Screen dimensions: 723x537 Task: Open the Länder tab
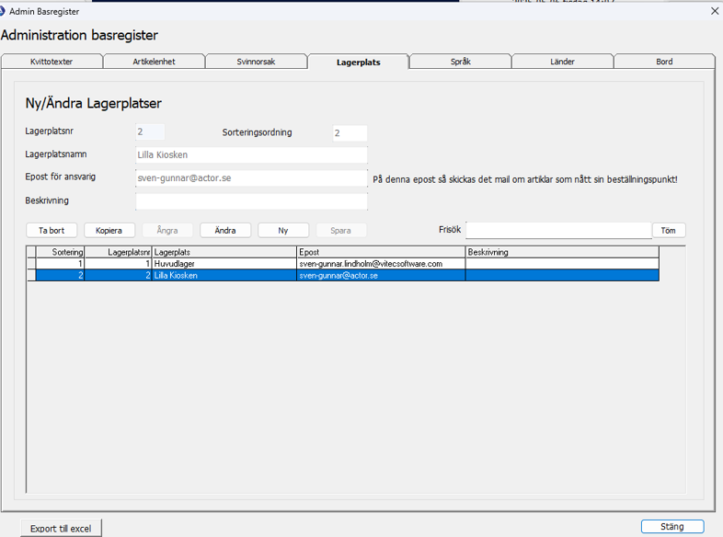(x=563, y=62)
